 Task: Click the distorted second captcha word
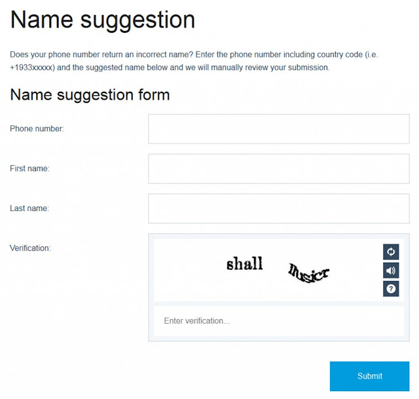[308, 273]
